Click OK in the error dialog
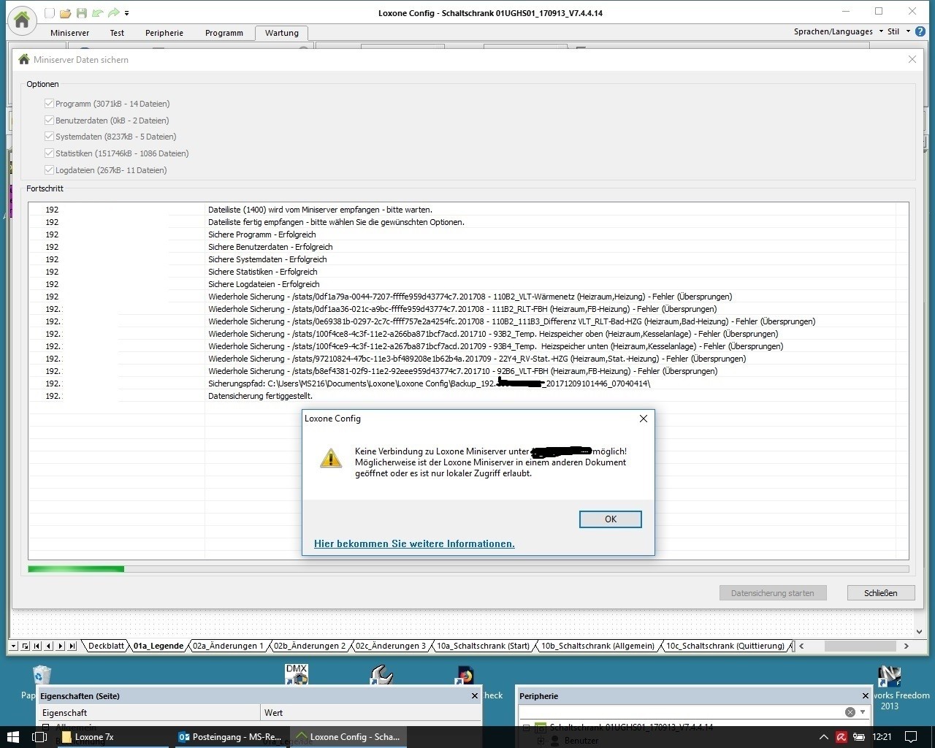 tap(611, 519)
